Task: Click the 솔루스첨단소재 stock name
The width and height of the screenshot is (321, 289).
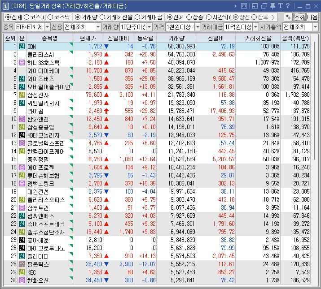Action: [46, 232]
